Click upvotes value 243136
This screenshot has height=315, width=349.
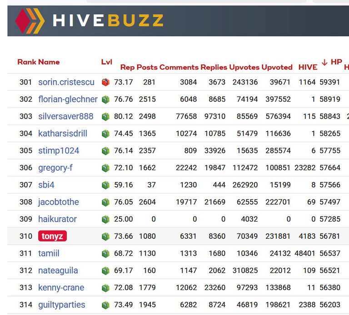tap(245, 82)
